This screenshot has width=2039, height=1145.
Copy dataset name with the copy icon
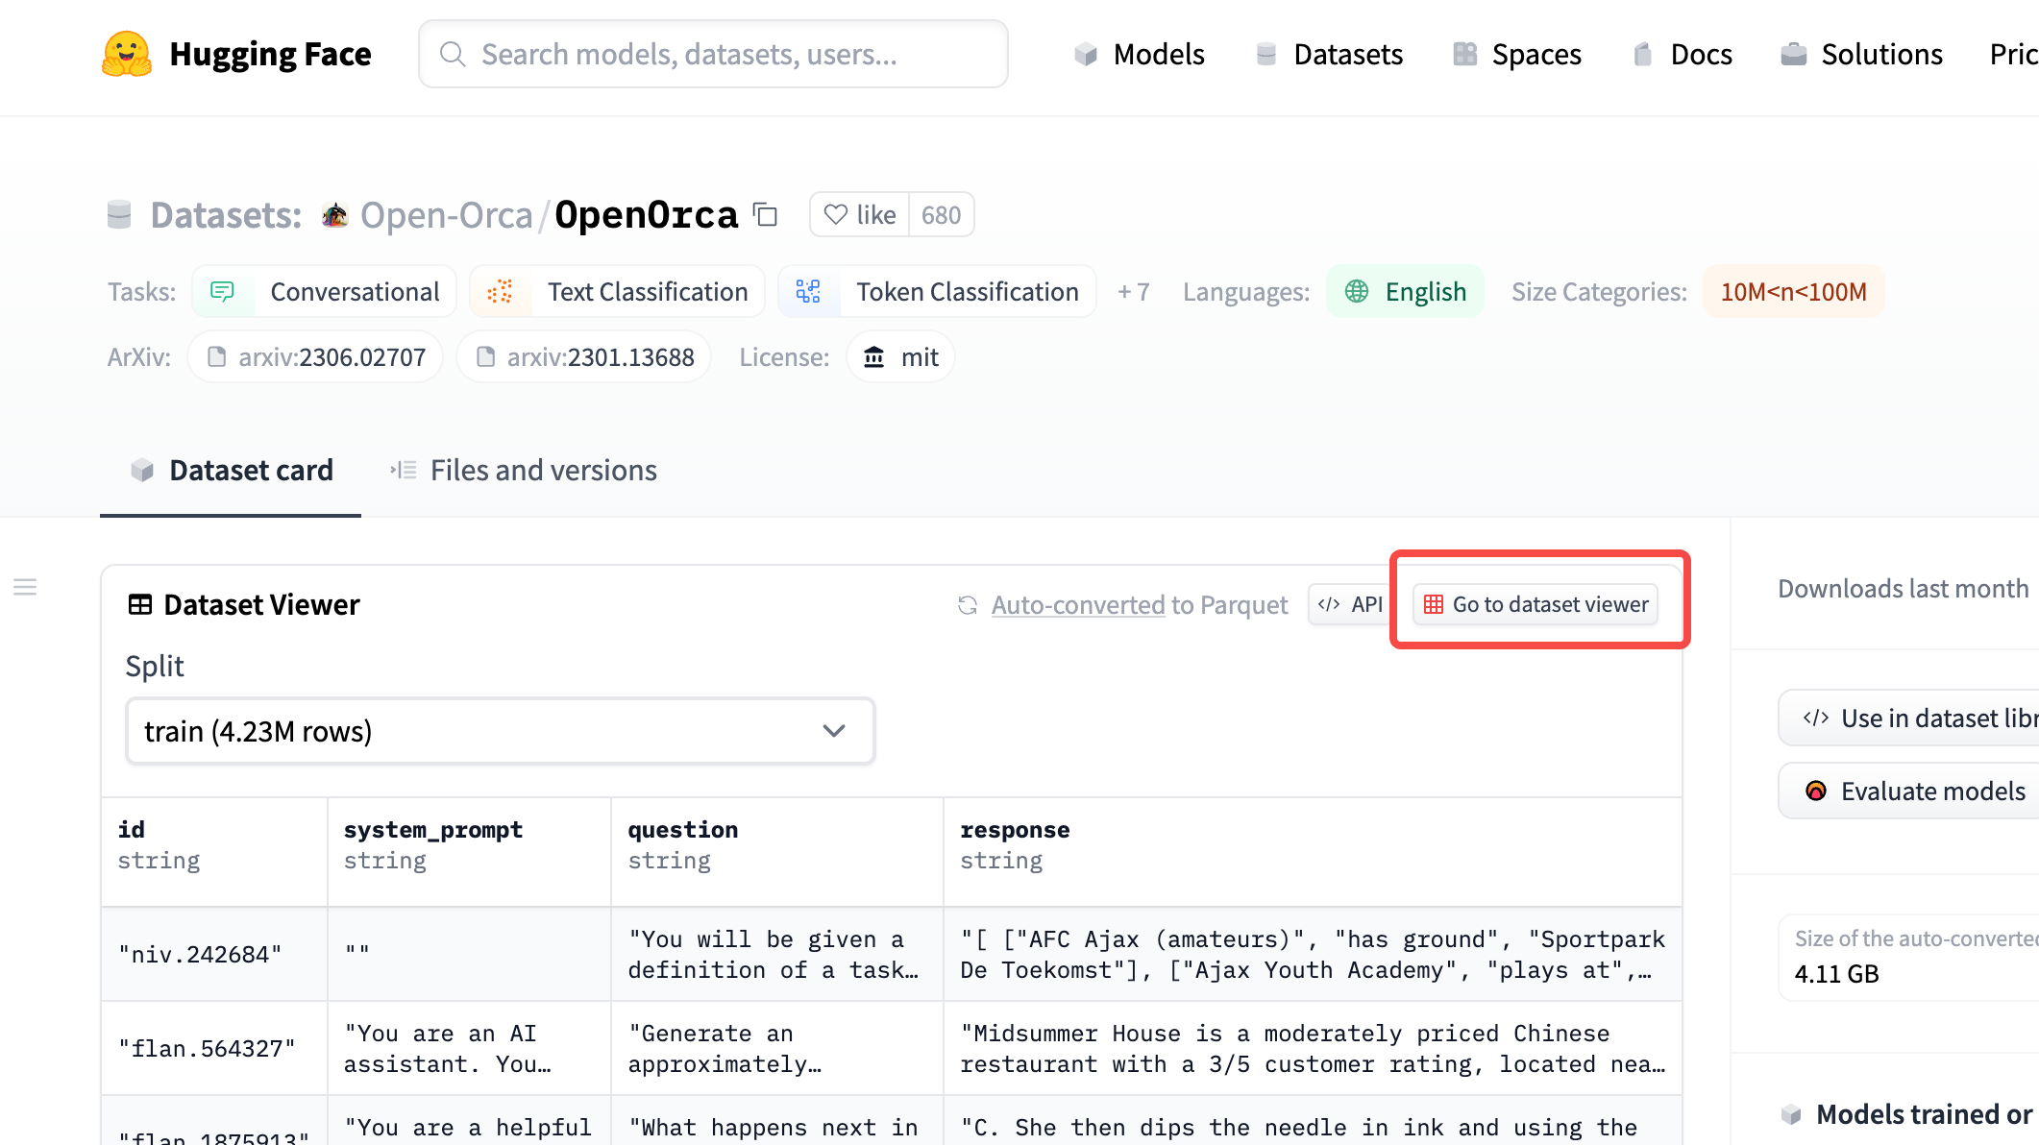(x=766, y=214)
